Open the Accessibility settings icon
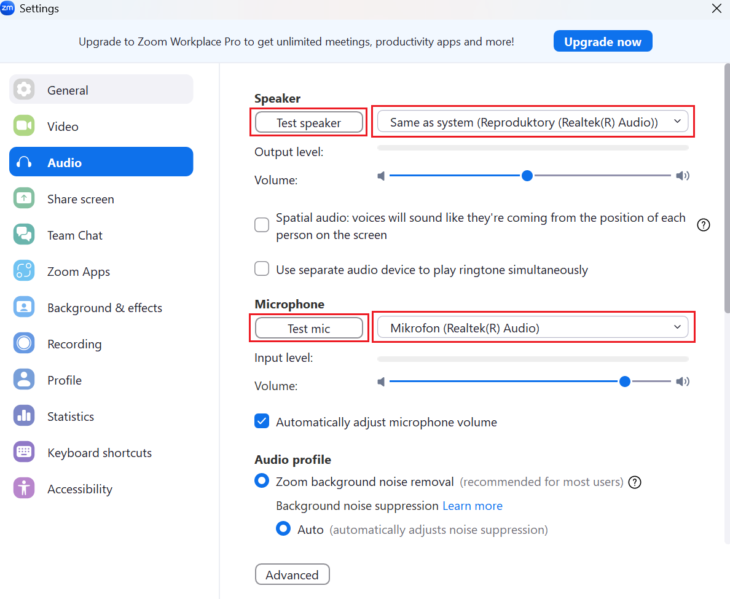This screenshot has height=599, width=730. 24,489
